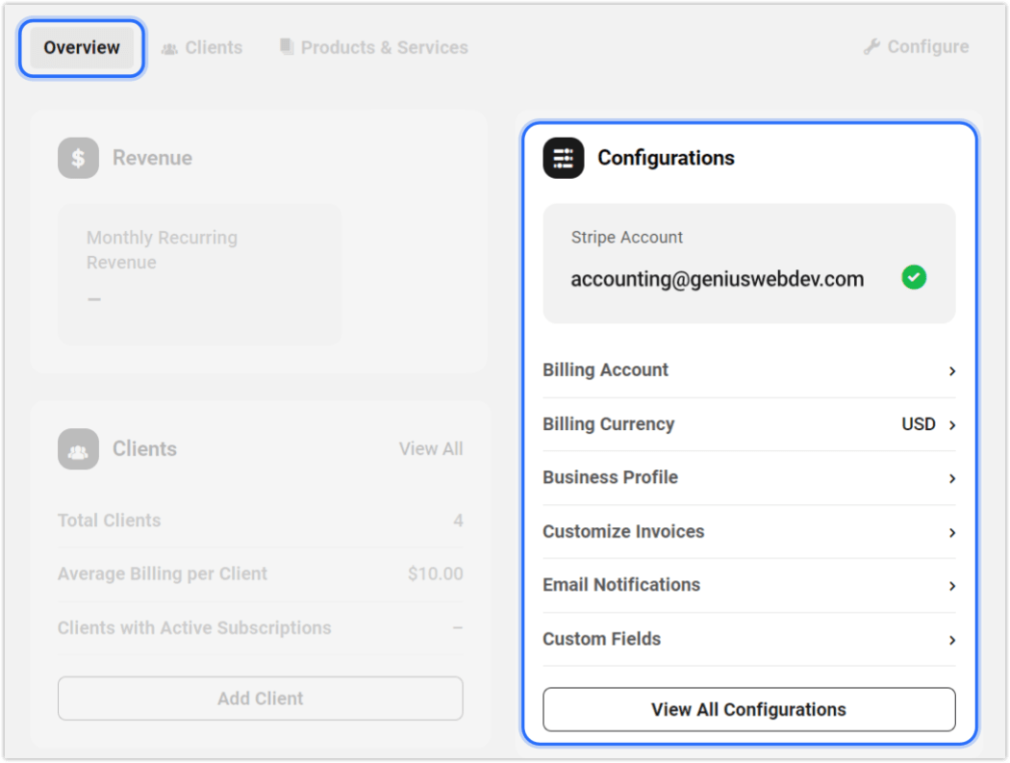Click the dollar sign Revenue icon

(x=78, y=158)
